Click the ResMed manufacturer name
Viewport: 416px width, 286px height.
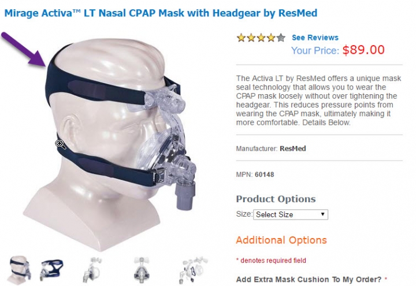(292, 148)
